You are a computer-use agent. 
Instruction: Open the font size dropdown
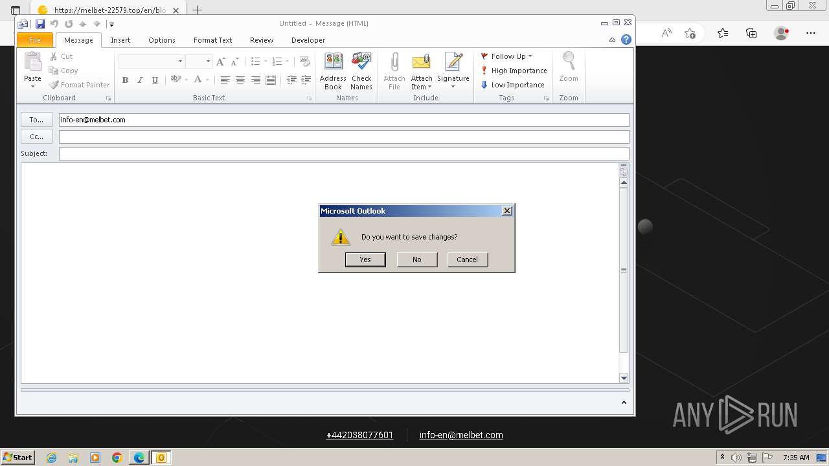(x=208, y=61)
